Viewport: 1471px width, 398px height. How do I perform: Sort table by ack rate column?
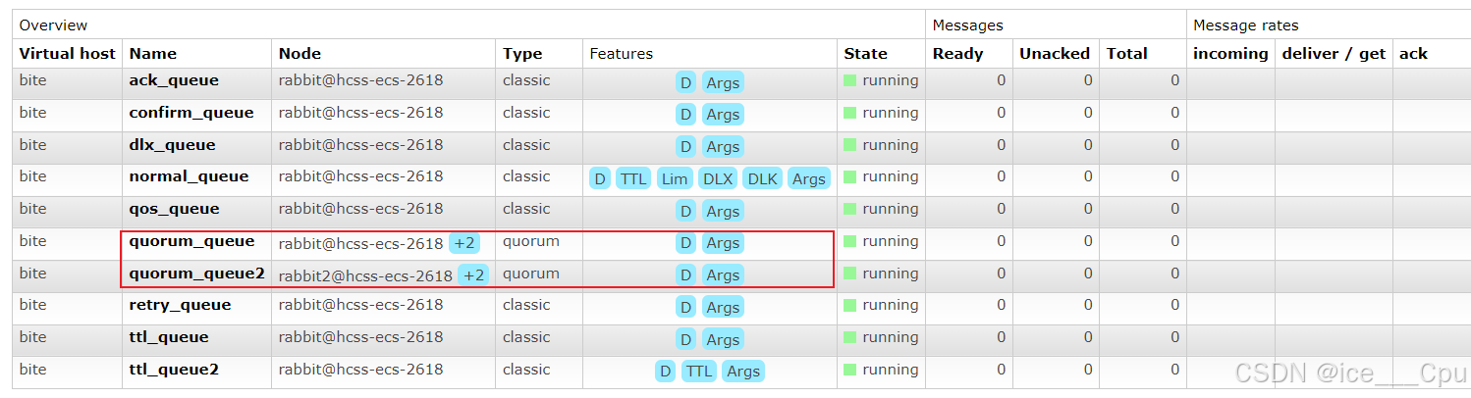coord(1413,54)
